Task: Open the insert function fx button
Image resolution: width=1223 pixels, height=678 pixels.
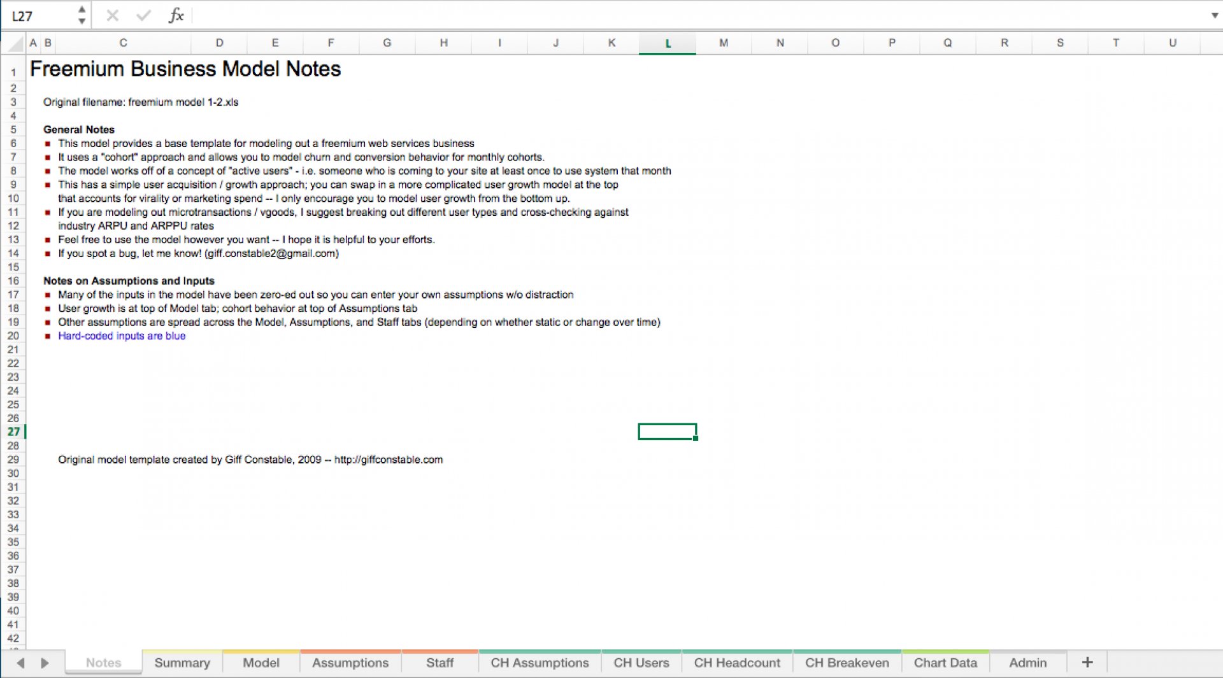Action: (176, 15)
